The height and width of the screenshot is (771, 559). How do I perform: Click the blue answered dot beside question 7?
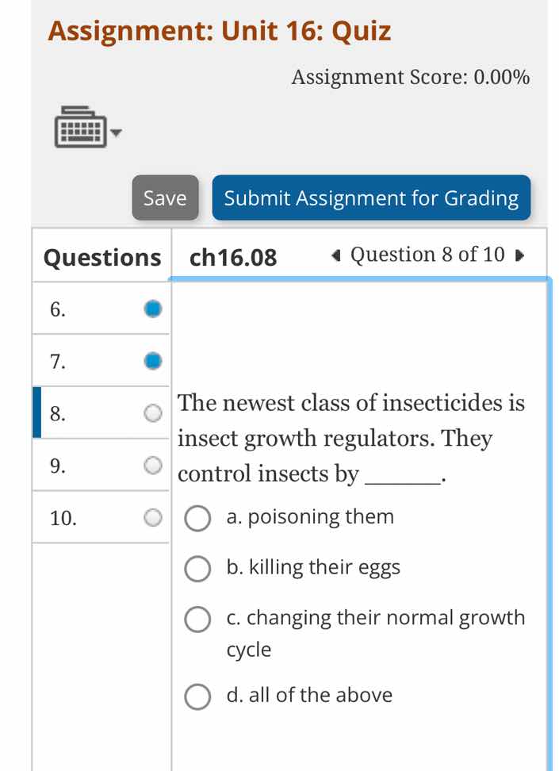pos(152,361)
